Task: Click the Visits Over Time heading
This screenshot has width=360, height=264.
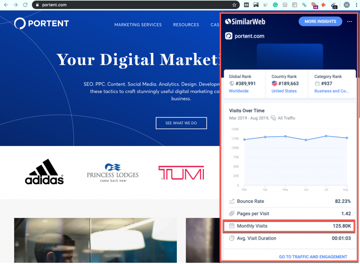Action: click(x=247, y=111)
